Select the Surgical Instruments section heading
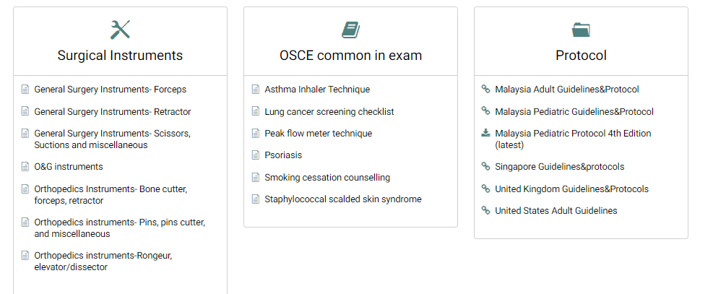Screen dimensions: 713x294 coord(120,56)
